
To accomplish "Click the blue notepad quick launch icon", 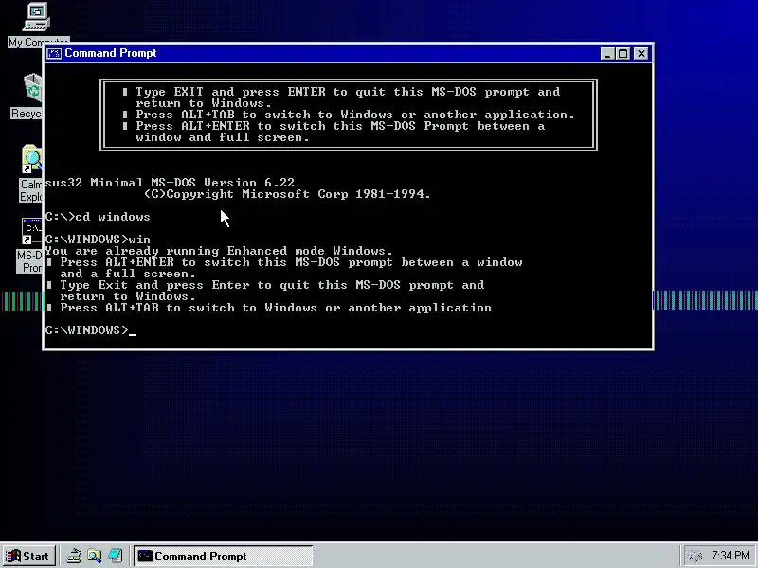I will coord(115,557).
